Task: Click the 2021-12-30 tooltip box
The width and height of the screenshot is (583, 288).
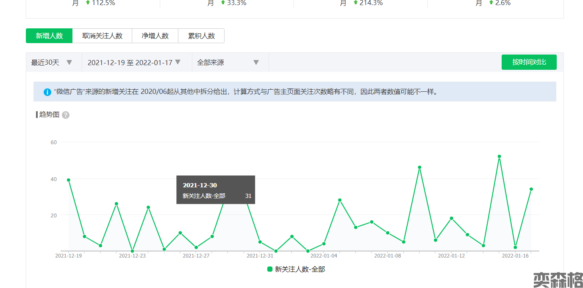Action: tap(216, 190)
